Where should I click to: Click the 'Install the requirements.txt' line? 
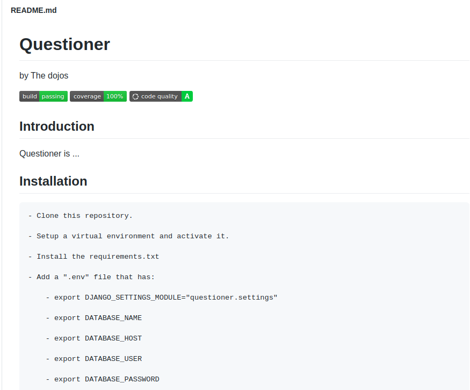pyautogui.click(x=93, y=257)
